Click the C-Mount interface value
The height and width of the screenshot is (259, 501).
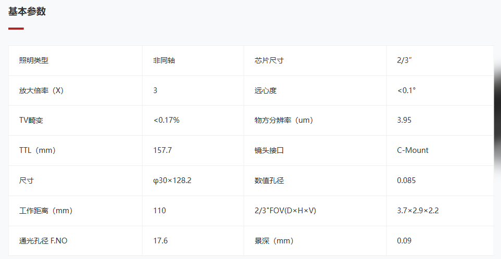(413, 150)
